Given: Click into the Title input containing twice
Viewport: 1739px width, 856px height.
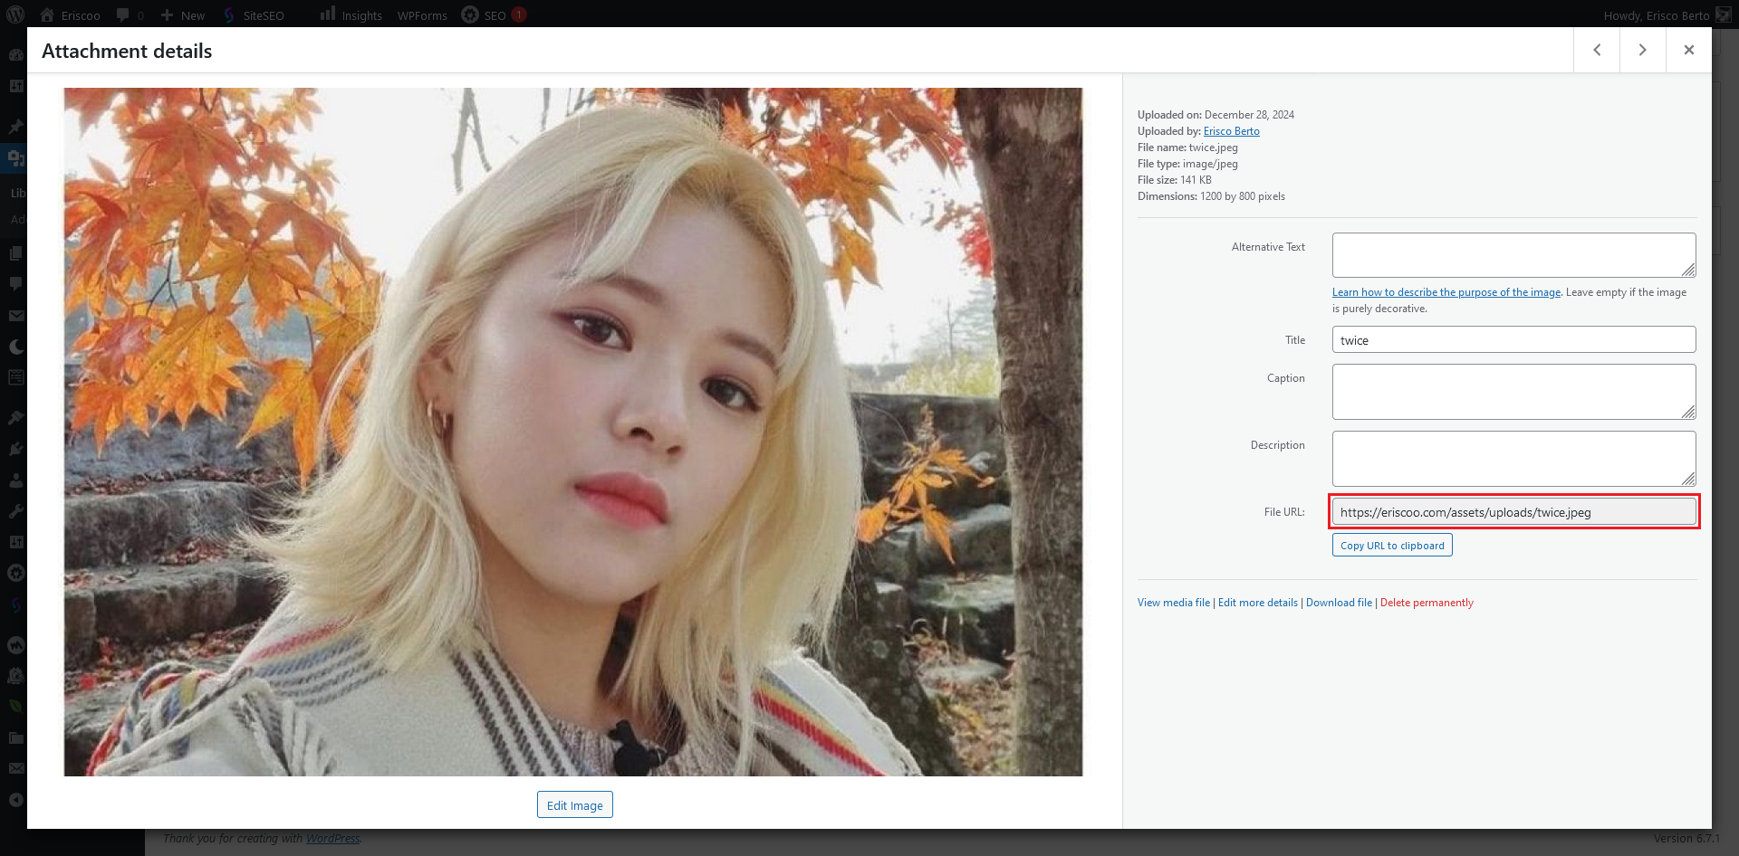Looking at the screenshot, I should click(1513, 340).
